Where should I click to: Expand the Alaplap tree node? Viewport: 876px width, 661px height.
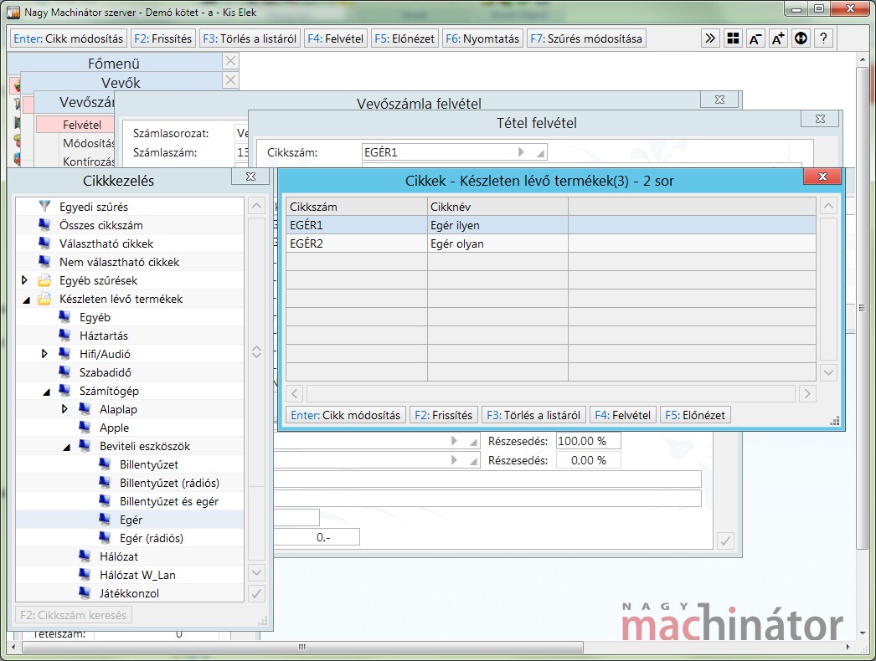(64, 409)
